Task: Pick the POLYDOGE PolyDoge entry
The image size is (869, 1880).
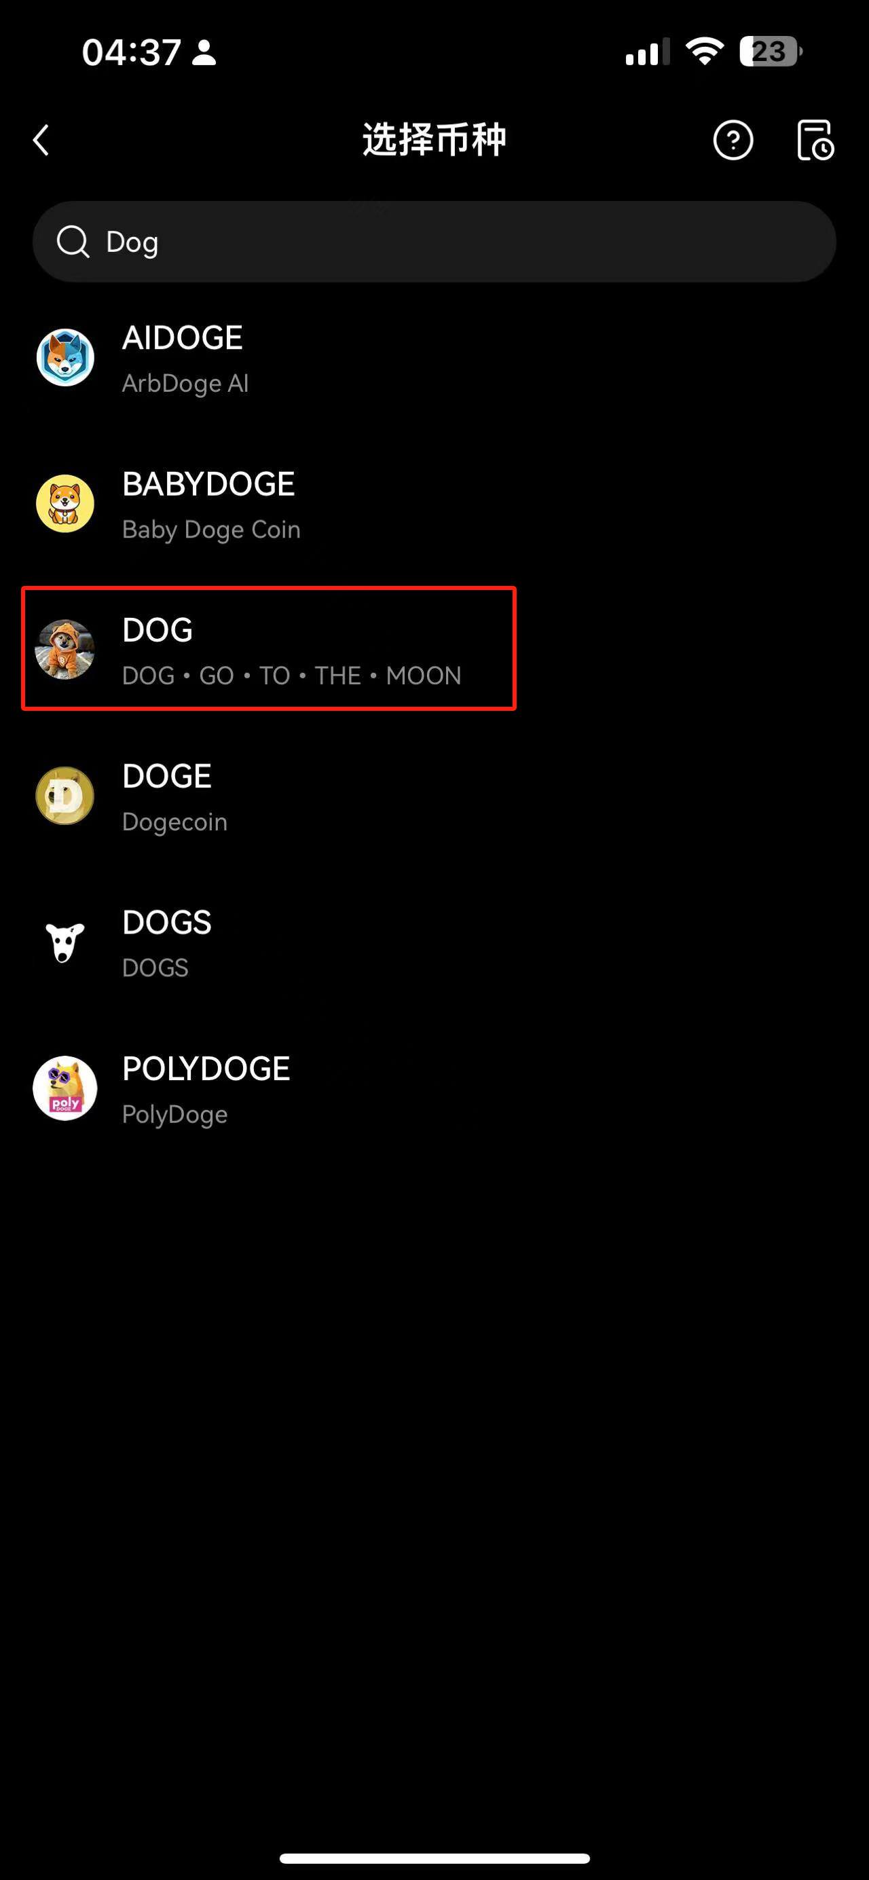Action: (x=434, y=1088)
